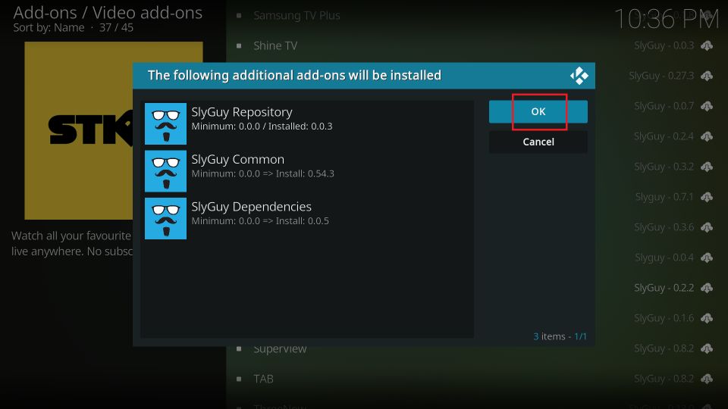
Task: Cancel the additional add-ons installation
Action: (x=538, y=142)
